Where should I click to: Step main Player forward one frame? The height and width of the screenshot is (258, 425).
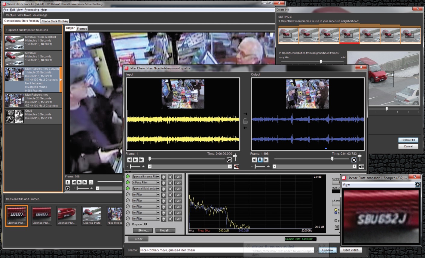[85, 182]
